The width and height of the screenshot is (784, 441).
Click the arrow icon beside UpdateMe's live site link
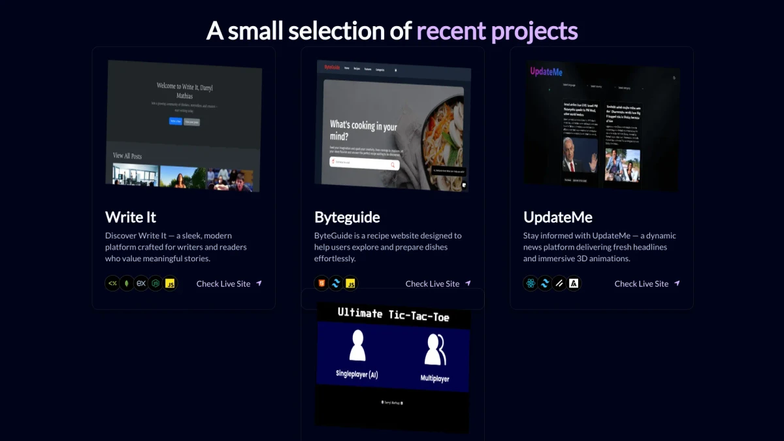(677, 284)
